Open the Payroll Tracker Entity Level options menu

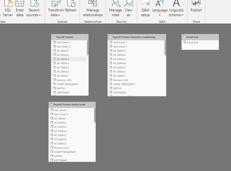tap(92, 104)
